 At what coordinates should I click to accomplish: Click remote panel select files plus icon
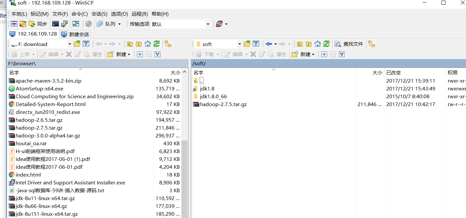[x=324, y=54]
